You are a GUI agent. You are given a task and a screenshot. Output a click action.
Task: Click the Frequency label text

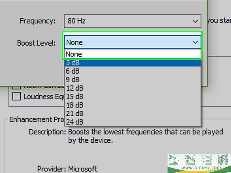[x=37, y=21]
